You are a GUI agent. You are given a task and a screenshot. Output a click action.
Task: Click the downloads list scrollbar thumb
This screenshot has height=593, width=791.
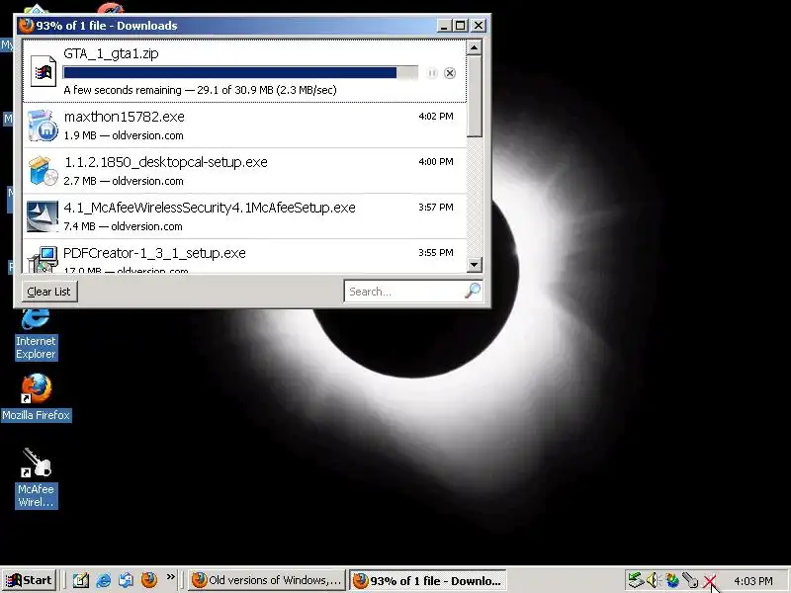[x=475, y=96]
